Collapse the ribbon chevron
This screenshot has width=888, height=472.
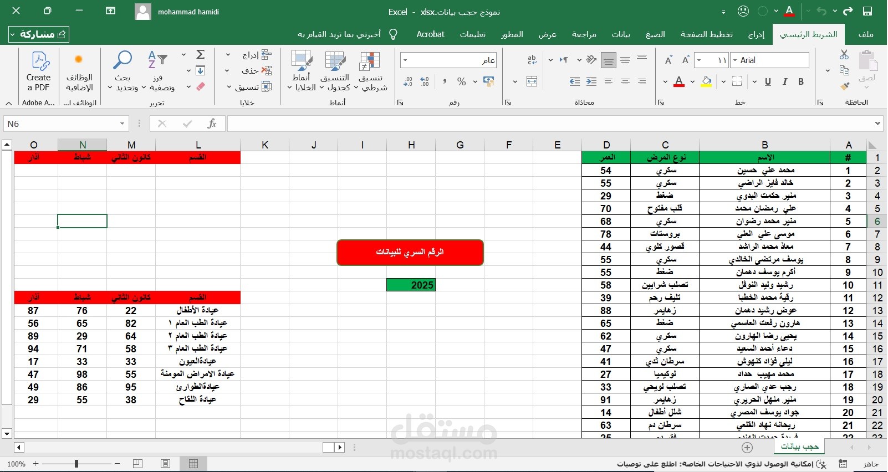(x=9, y=103)
